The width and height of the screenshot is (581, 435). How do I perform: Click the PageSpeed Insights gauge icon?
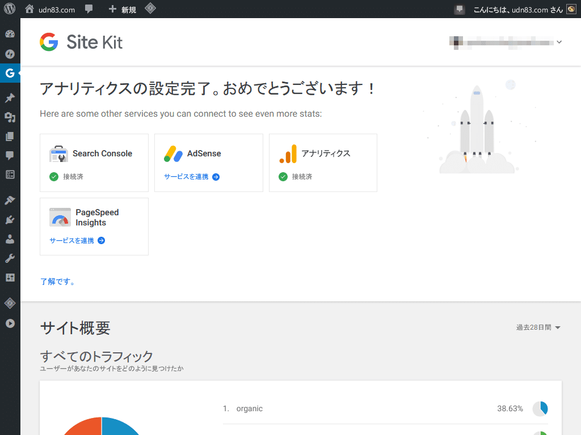point(60,217)
